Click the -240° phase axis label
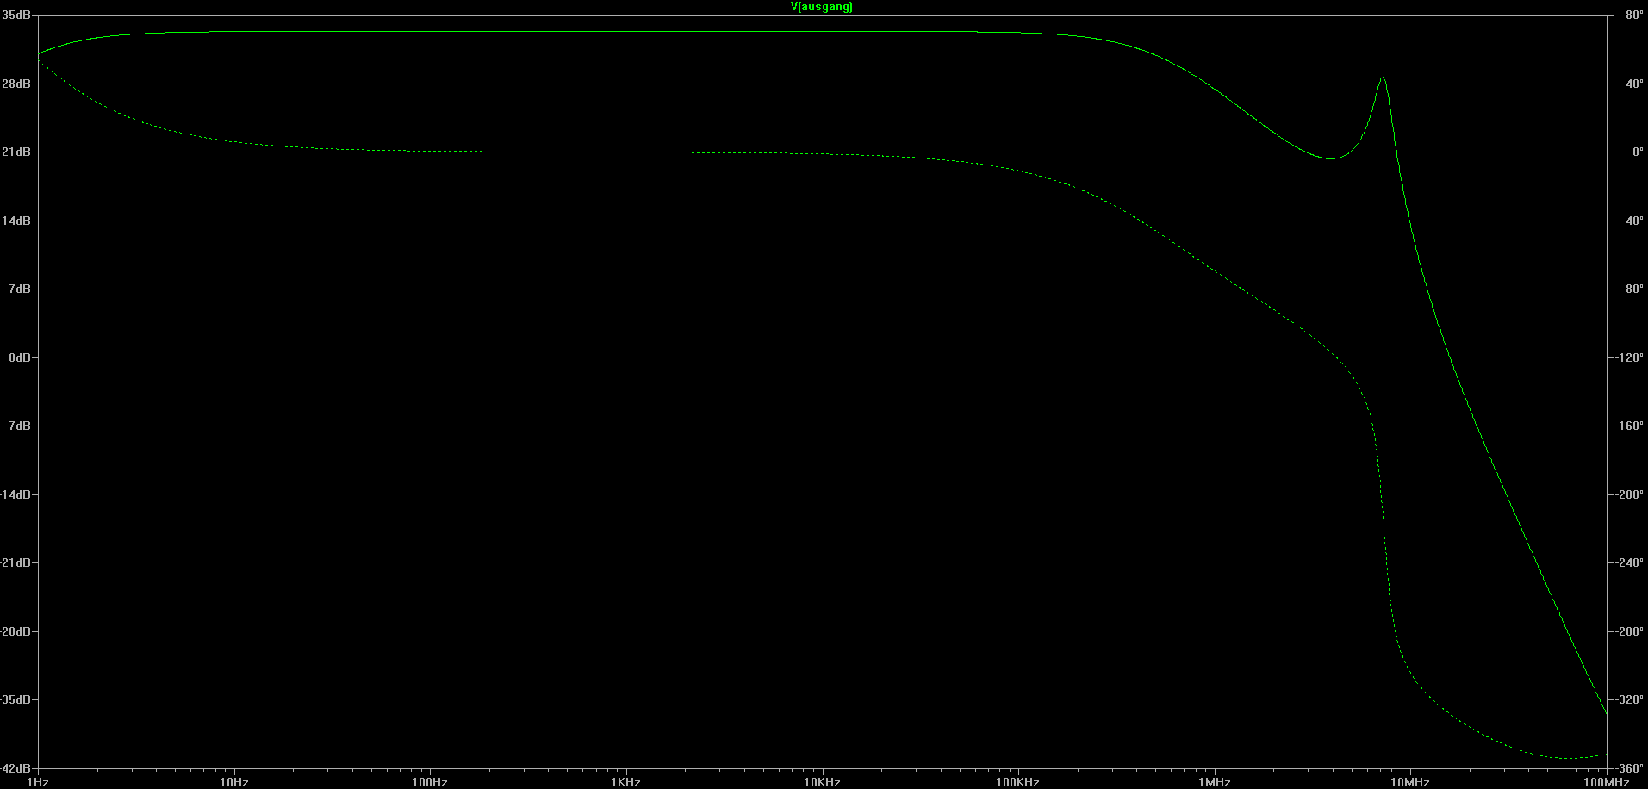1648x789 pixels. [1630, 562]
